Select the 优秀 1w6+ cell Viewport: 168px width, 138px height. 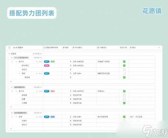[x=84, y=117]
